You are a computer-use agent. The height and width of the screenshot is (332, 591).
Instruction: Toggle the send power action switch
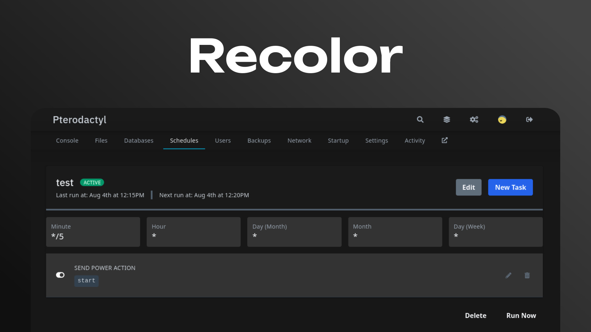[x=60, y=275]
